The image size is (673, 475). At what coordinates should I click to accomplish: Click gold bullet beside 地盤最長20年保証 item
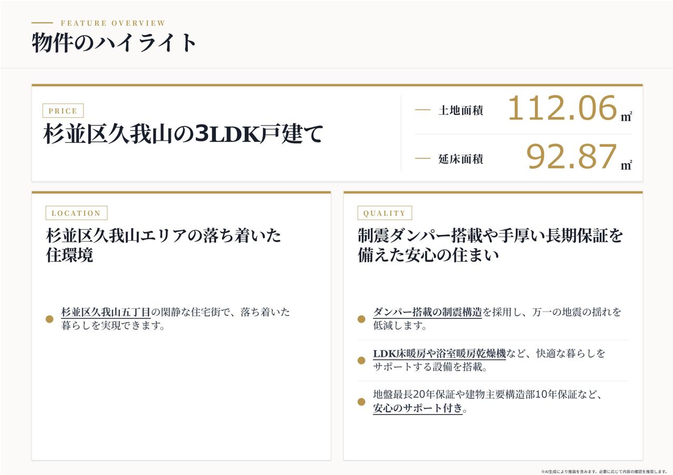[361, 402]
